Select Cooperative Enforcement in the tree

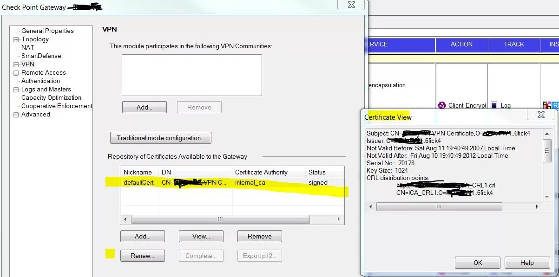click(x=57, y=106)
